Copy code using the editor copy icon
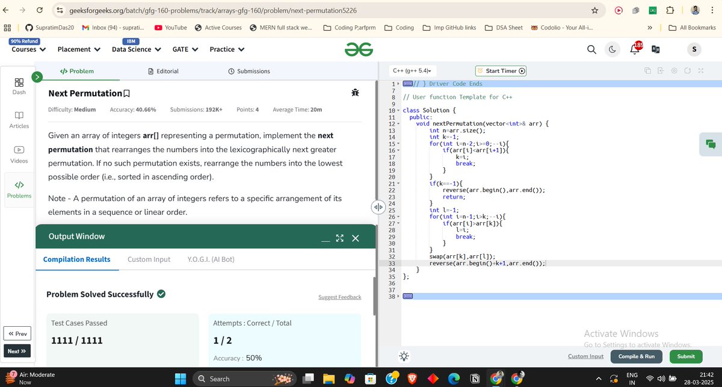The width and height of the screenshot is (722, 387). (648, 70)
